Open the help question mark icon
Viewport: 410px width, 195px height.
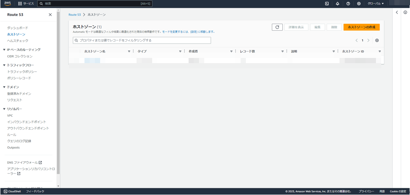[348, 4]
